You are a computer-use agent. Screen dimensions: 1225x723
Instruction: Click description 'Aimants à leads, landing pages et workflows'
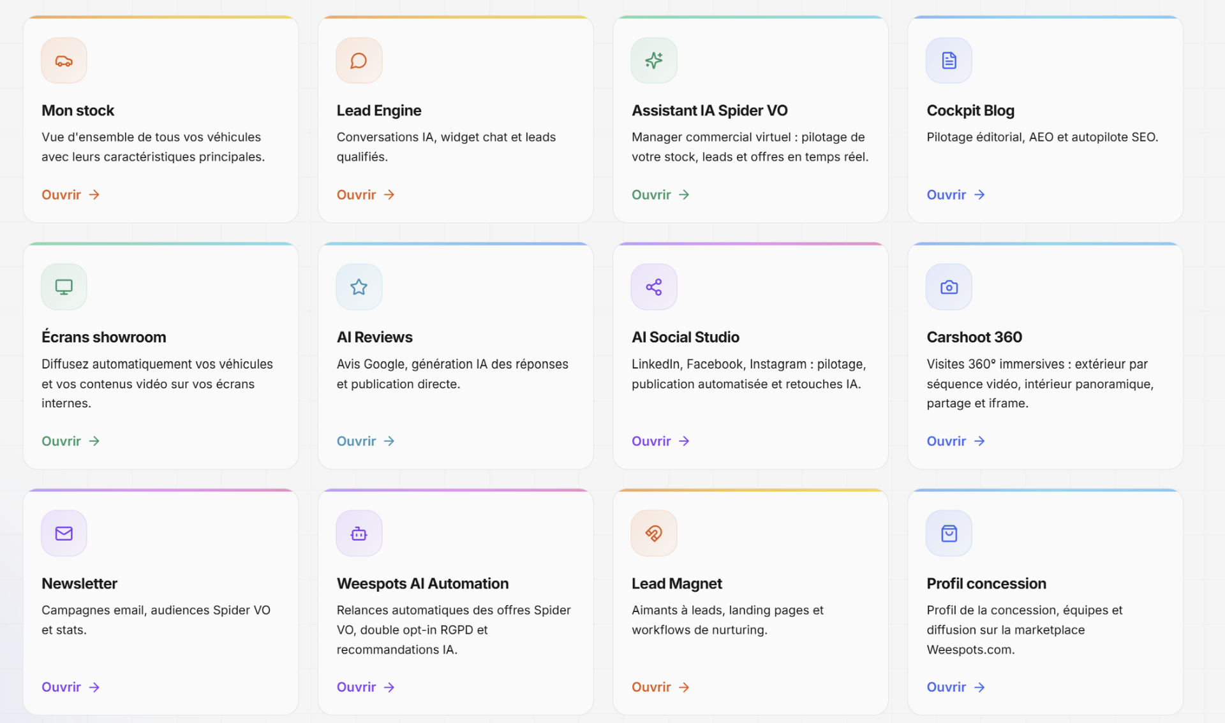click(x=727, y=620)
